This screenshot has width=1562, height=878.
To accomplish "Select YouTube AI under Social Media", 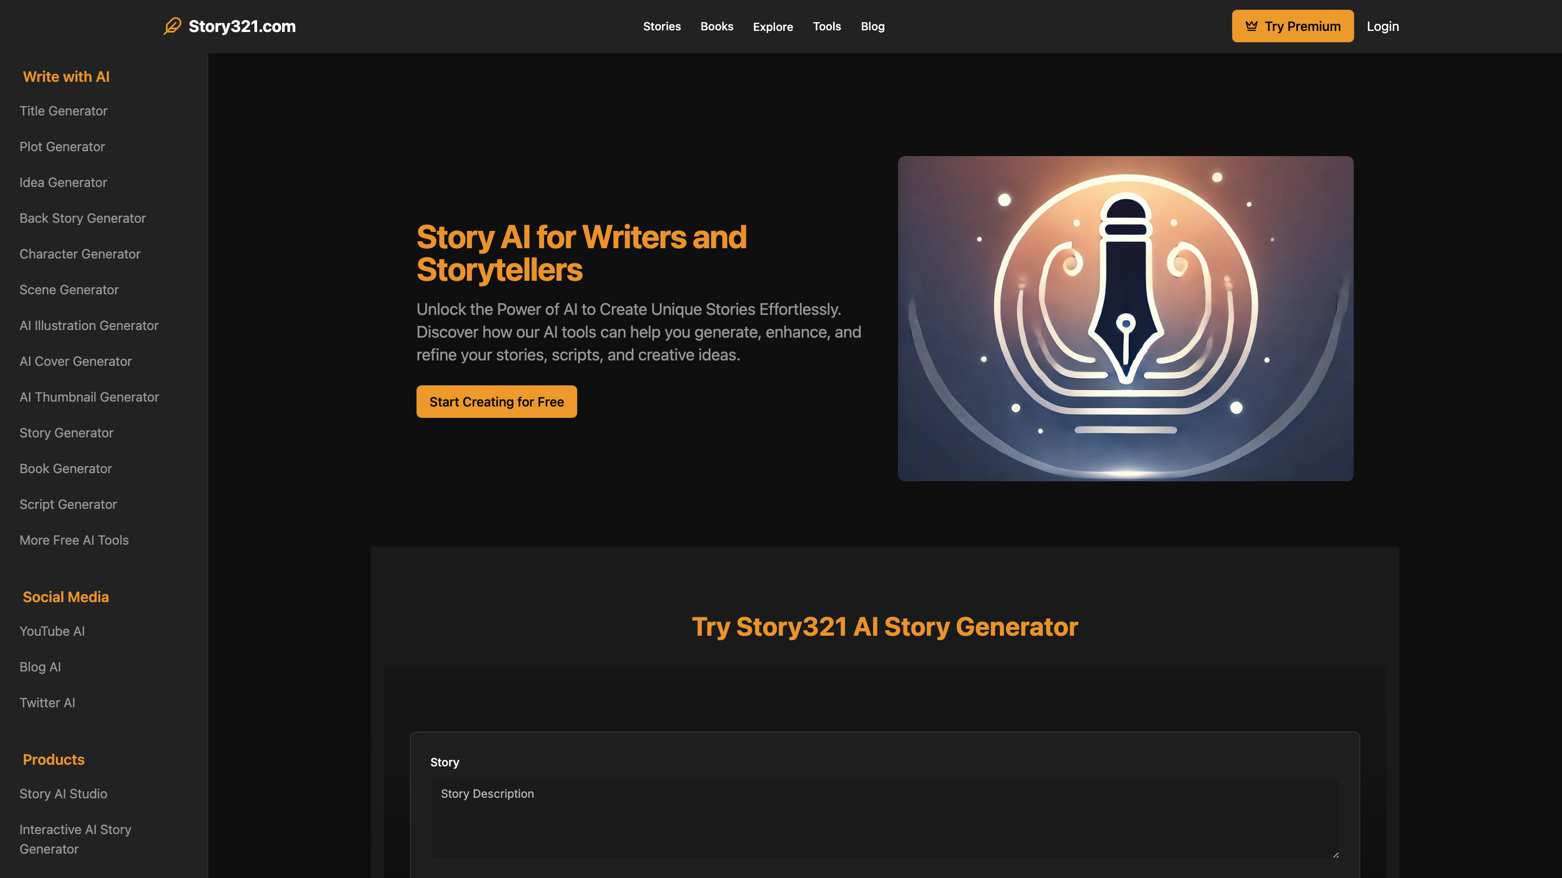I will (x=52, y=631).
